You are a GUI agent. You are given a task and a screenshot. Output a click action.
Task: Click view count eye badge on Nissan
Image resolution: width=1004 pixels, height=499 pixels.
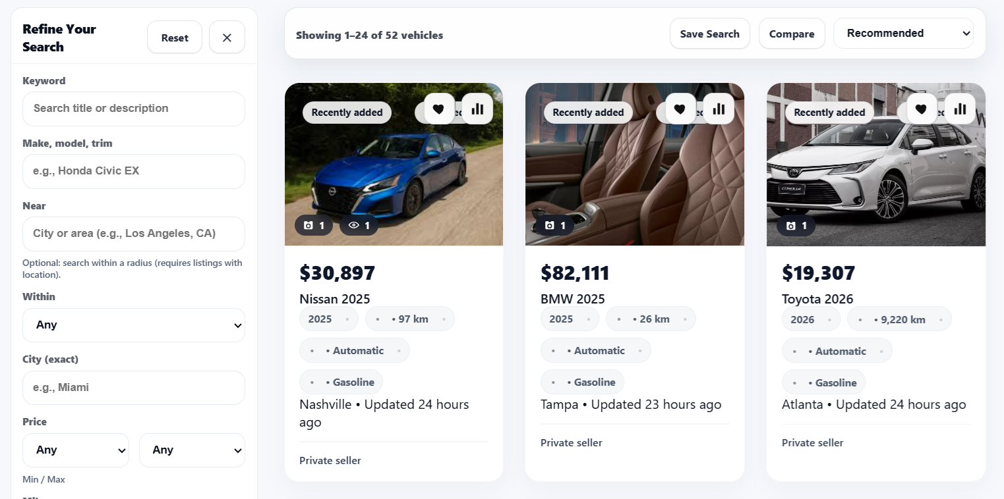click(x=359, y=225)
